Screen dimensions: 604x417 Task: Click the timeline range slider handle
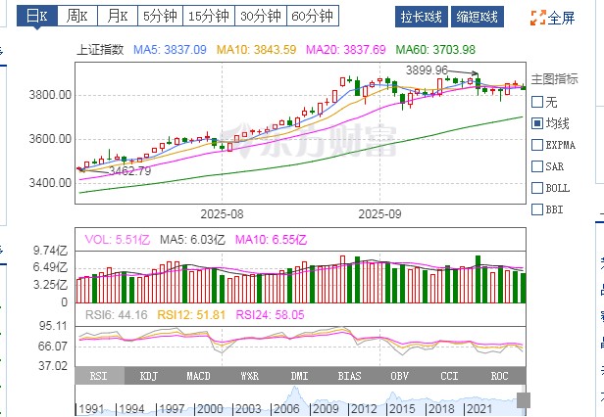point(524,400)
